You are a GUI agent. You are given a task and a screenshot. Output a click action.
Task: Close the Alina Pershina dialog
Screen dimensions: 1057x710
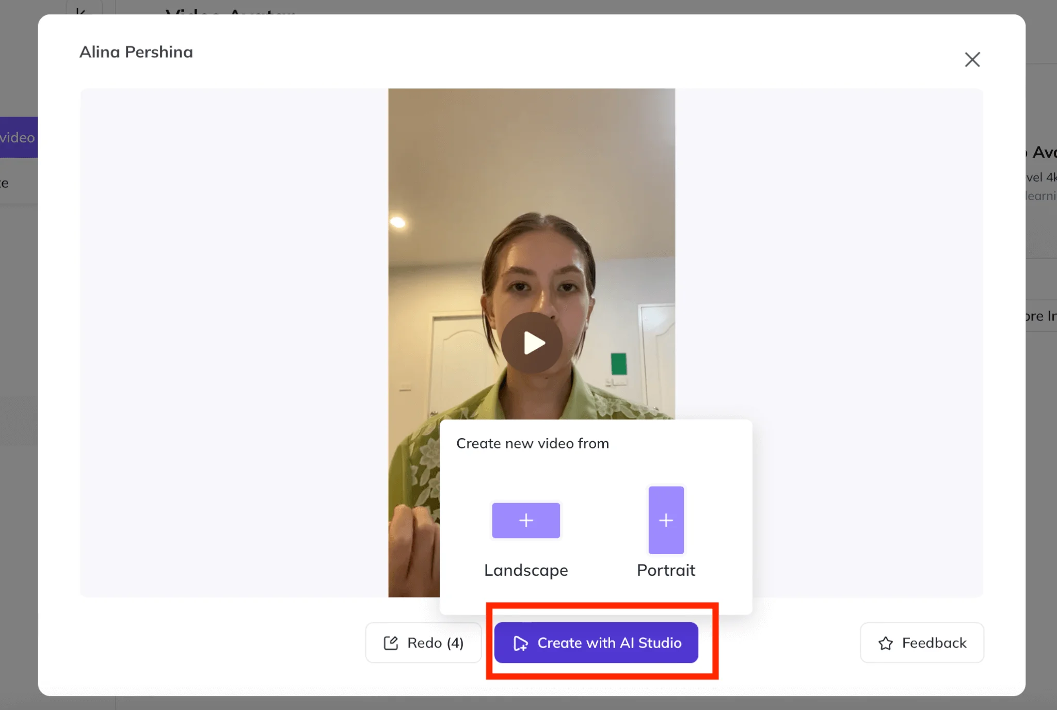972,59
